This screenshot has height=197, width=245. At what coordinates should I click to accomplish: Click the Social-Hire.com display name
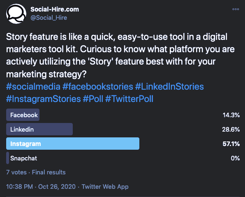55,9
